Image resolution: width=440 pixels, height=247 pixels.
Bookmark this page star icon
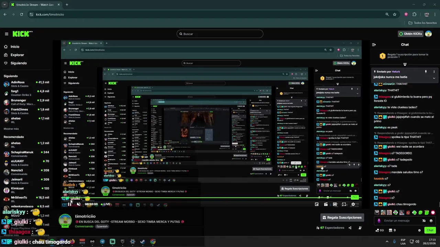pyautogui.click(x=395, y=14)
